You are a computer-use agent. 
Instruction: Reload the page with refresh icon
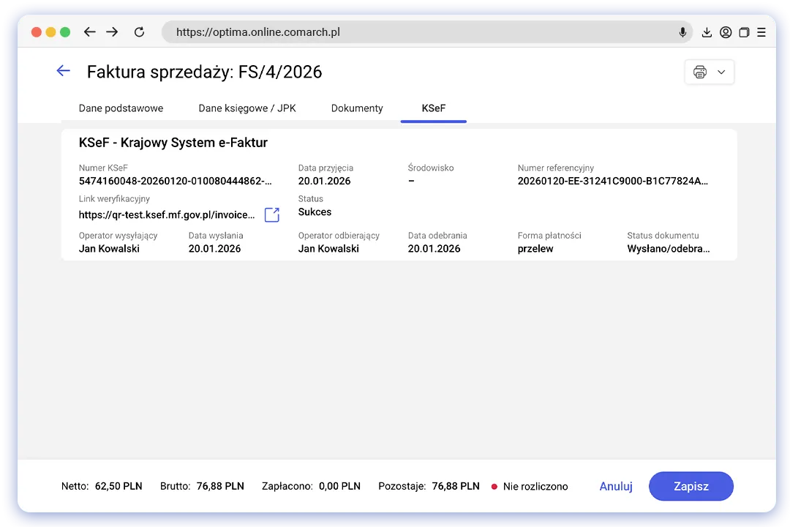(139, 32)
